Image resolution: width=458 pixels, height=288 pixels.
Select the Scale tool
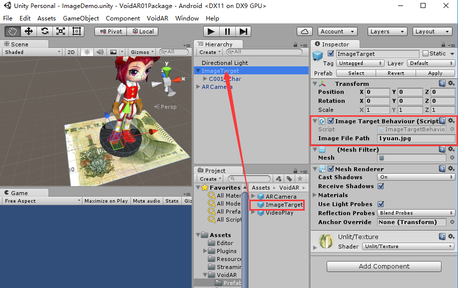tap(60, 31)
